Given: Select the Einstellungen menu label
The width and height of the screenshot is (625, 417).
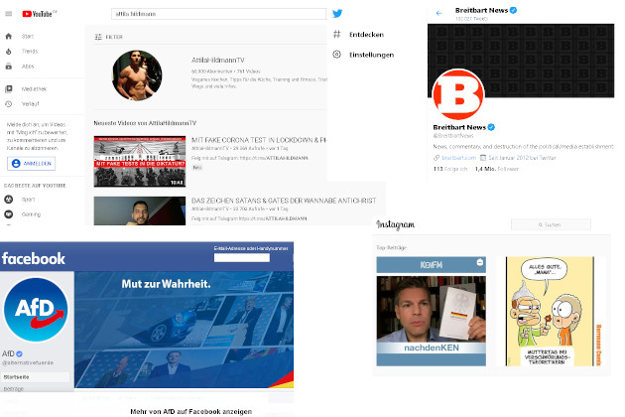Looking at the screenshot, I should click(x=371, y=55).
